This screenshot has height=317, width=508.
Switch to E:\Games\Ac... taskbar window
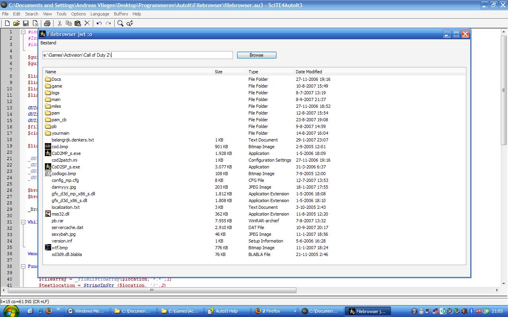[x=181, y=311]
